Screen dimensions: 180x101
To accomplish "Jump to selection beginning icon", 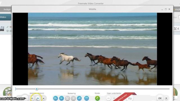I will [62, 98].
